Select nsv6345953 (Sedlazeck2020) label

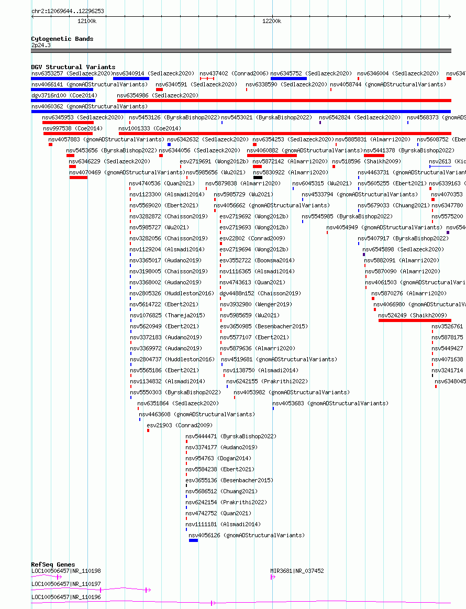[83, 117]
